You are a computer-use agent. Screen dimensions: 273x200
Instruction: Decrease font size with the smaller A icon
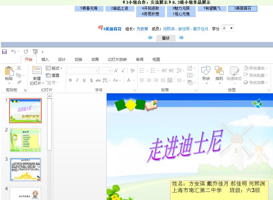[x=123, y=71]
